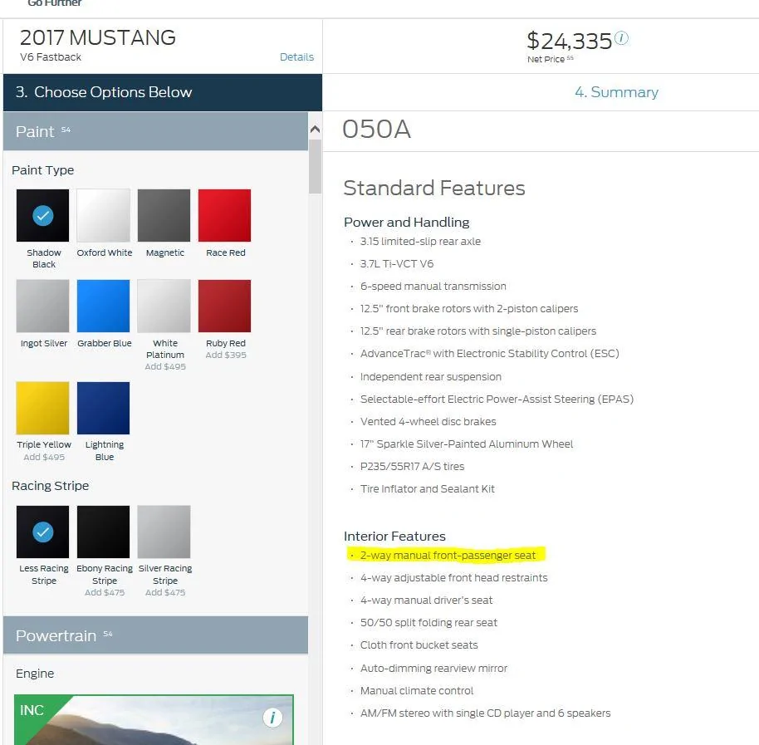Click the 050A package code

[377, 130]
